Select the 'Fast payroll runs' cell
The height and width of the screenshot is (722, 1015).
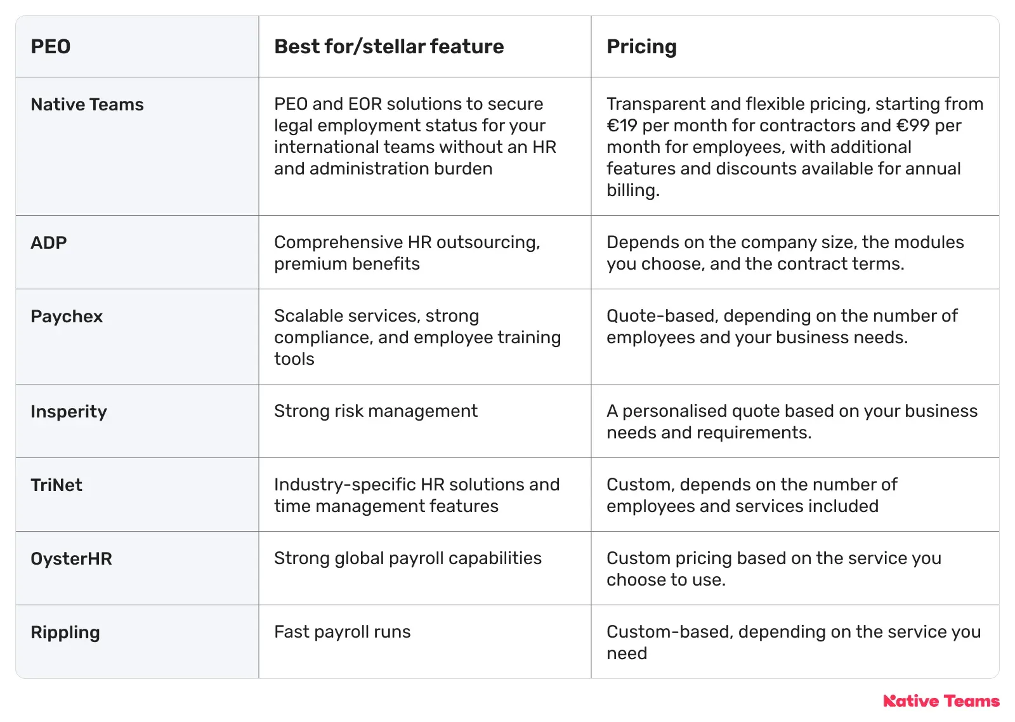(343, 632)
